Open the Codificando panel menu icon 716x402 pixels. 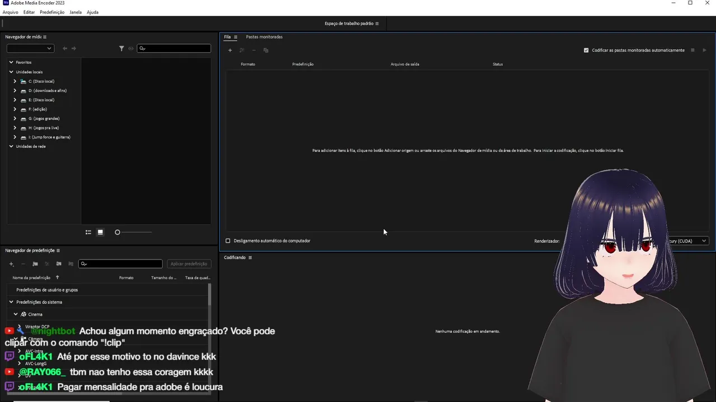click(x=250, y=257)
